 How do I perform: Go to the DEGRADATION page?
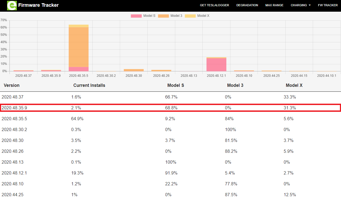tap(247, 5)
